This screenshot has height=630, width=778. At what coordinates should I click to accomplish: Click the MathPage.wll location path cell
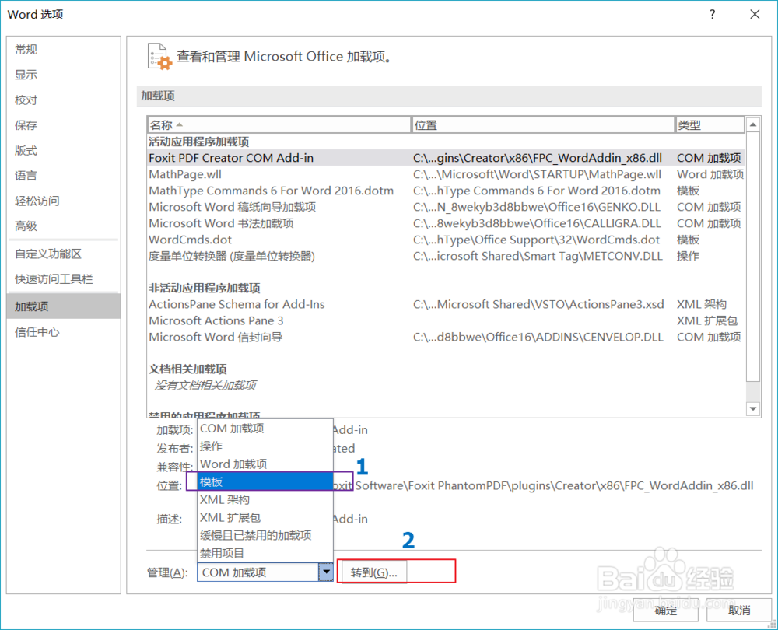coord(537,174)
